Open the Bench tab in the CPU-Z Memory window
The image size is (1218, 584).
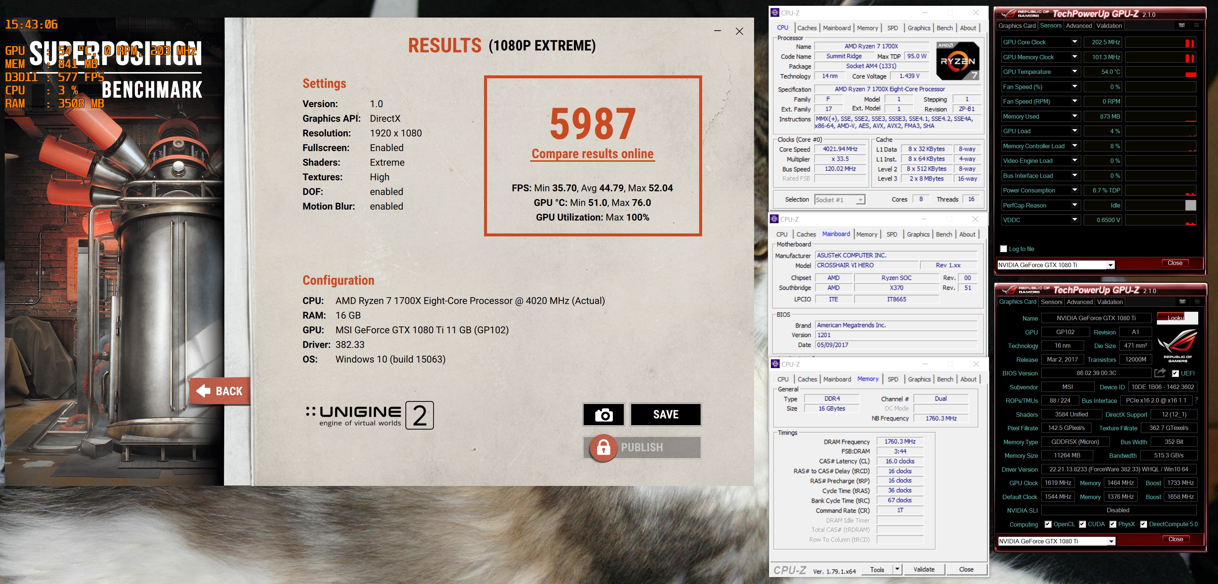(945, 379)
